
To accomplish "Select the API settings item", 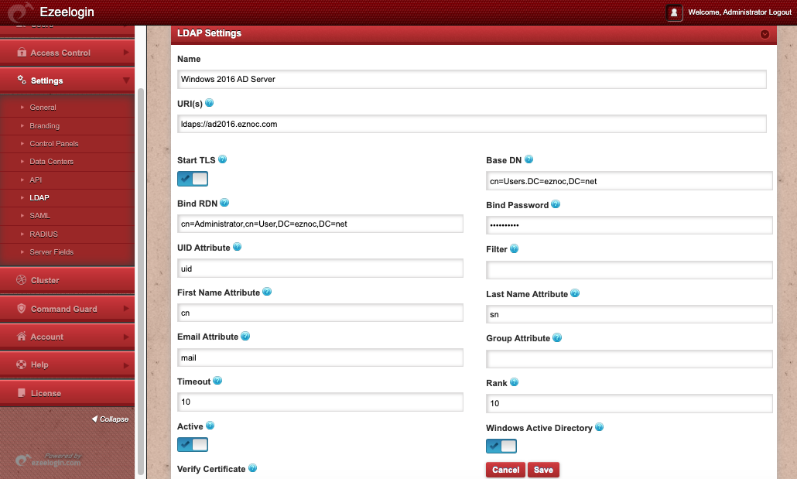I will pyautogui.click(x=36, y=180).
